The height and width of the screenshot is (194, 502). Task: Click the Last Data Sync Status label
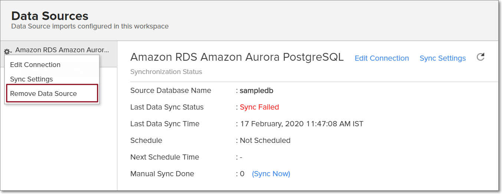167,107
